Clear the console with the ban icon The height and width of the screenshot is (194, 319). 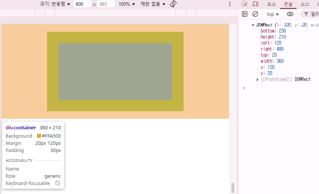(x=255, y=14)
